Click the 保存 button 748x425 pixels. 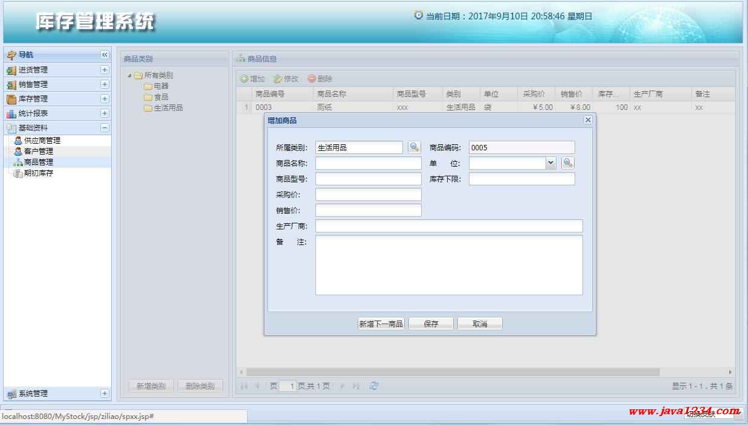pyautogui.click(x=431, y=324)
